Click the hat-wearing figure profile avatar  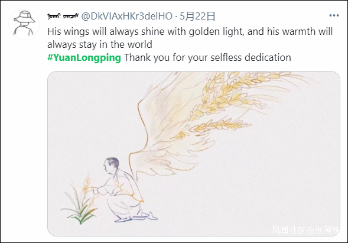pos(24,24)
